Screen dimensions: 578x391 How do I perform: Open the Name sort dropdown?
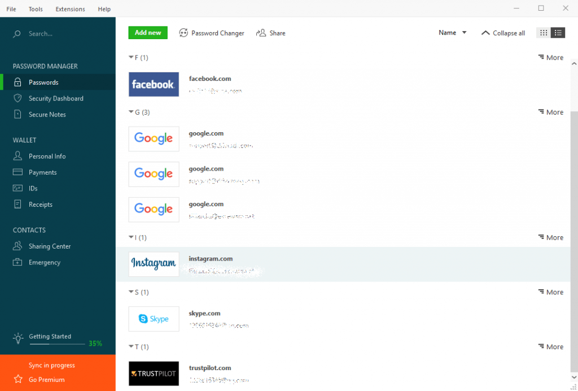[452, 33]
